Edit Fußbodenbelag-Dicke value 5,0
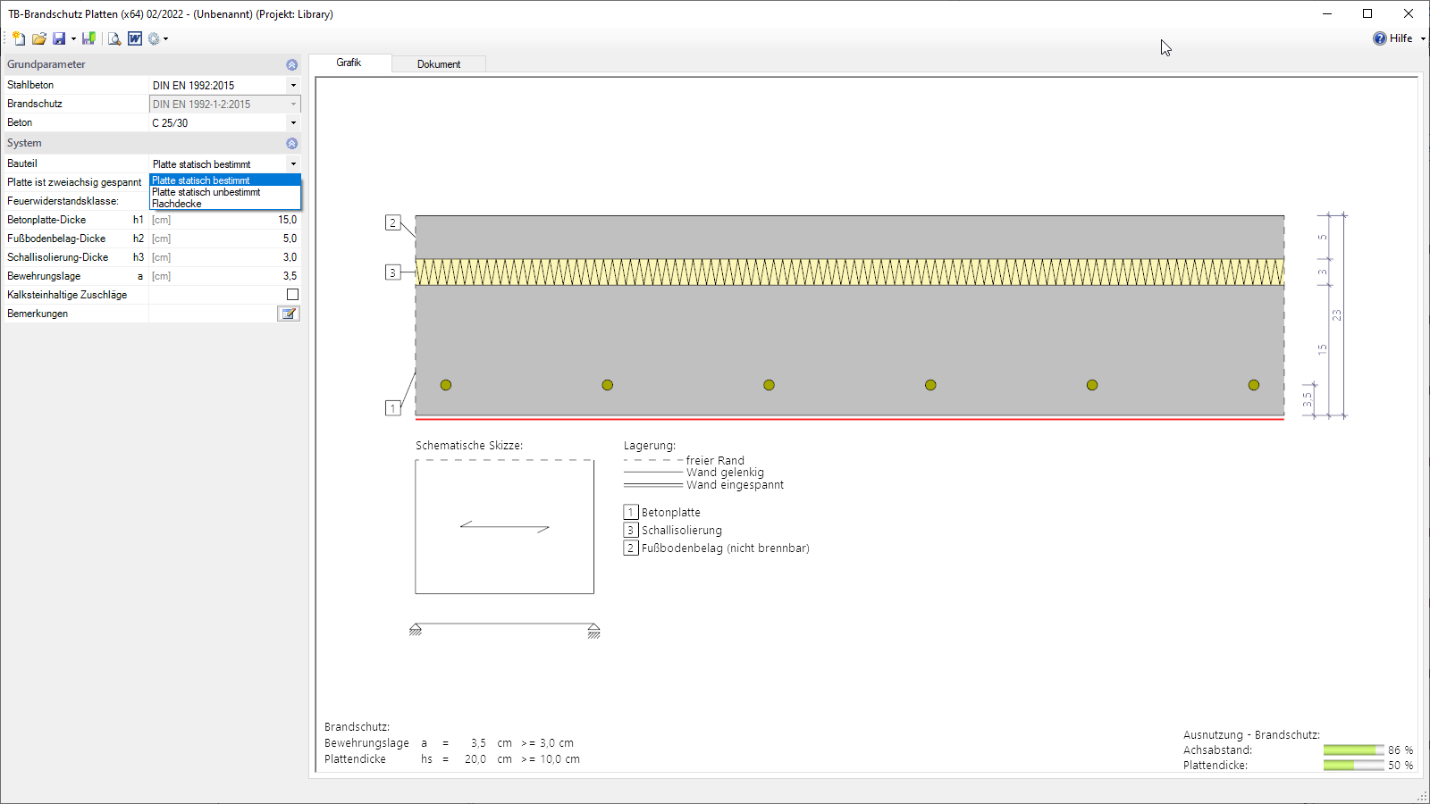The width and height of the screenshot is (1430, 804). tap(224, 239)
